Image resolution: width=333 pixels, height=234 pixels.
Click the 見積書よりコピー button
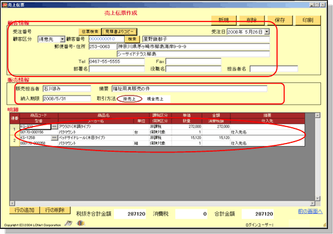point(120,32)
